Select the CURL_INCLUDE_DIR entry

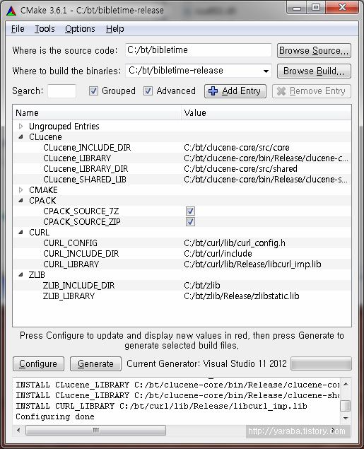click(x=81, y=253)
